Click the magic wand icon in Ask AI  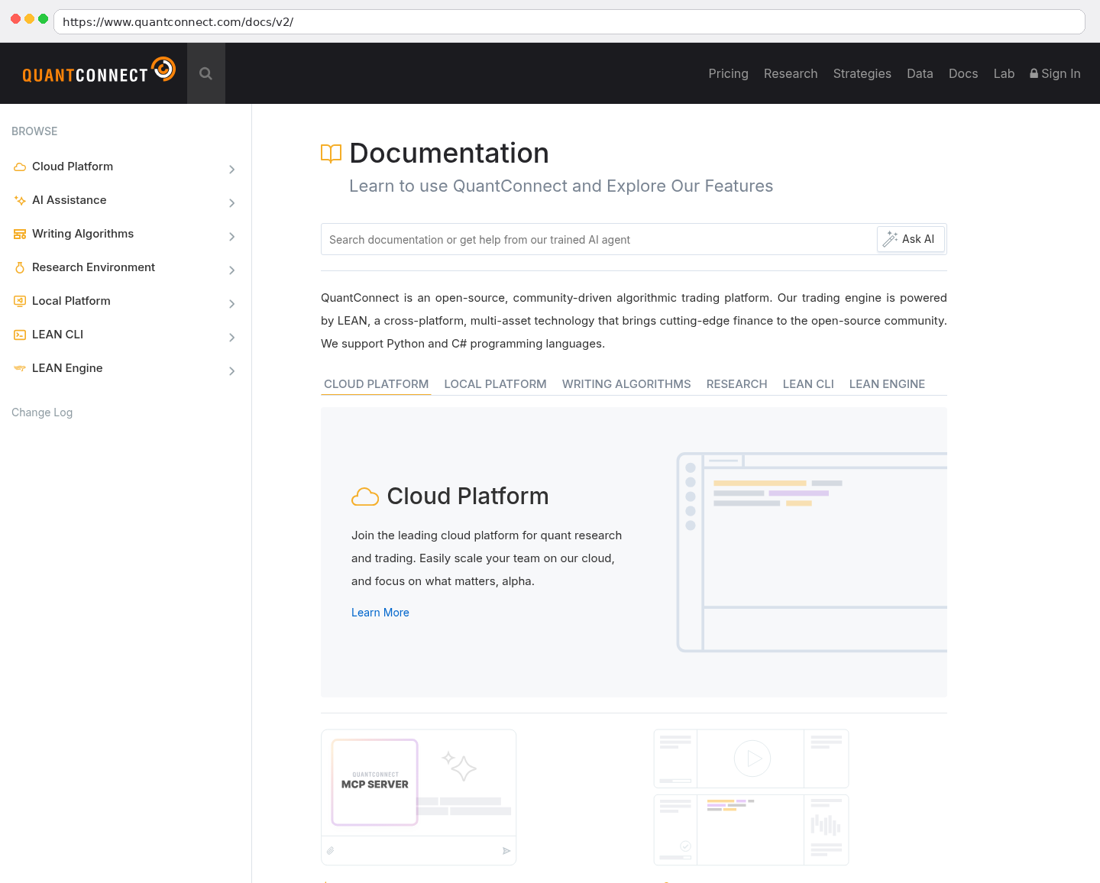coord(890,239)
